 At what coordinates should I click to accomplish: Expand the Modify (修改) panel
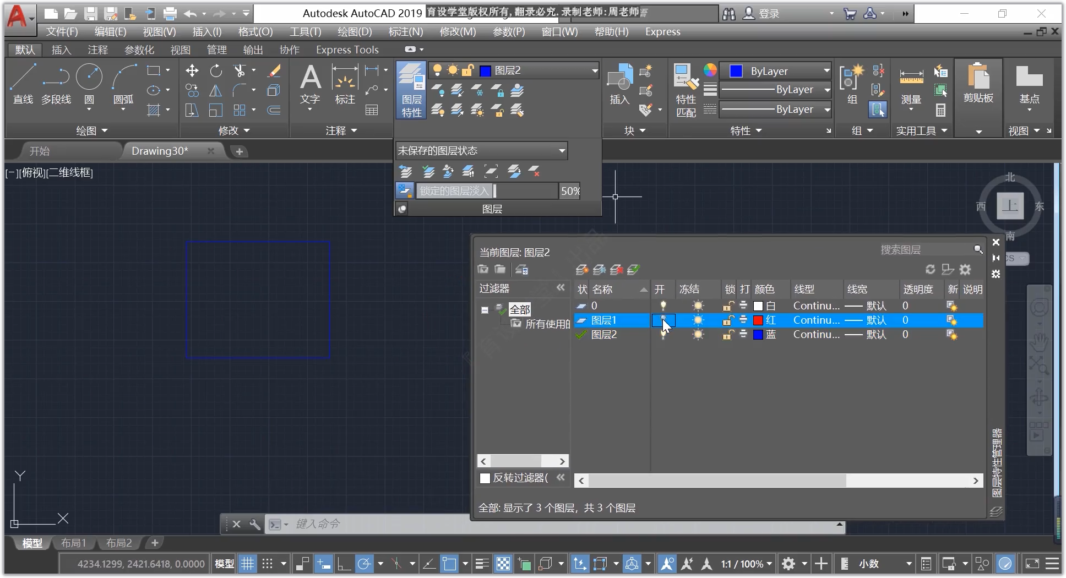[234, 130]
